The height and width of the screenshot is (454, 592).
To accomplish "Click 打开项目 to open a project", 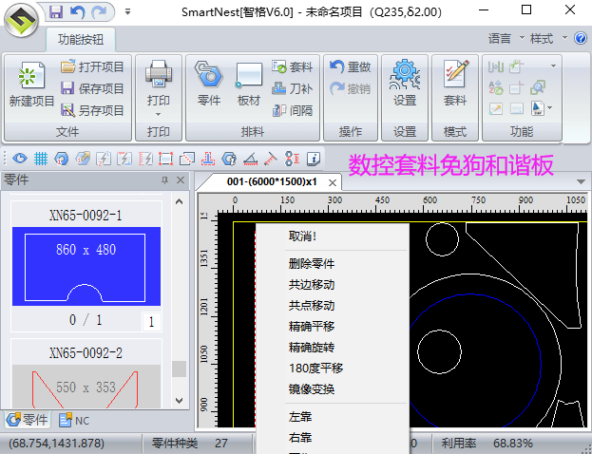I will coord(92,66).
